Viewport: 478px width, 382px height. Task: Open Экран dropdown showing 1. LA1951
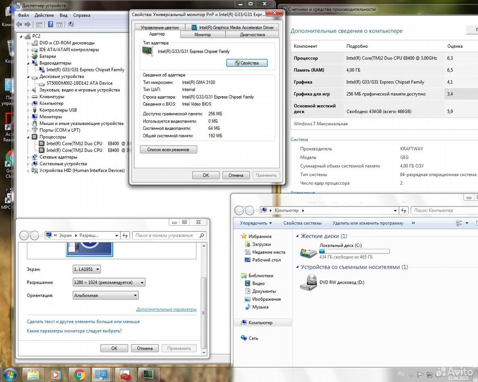[x=86, y=269]
